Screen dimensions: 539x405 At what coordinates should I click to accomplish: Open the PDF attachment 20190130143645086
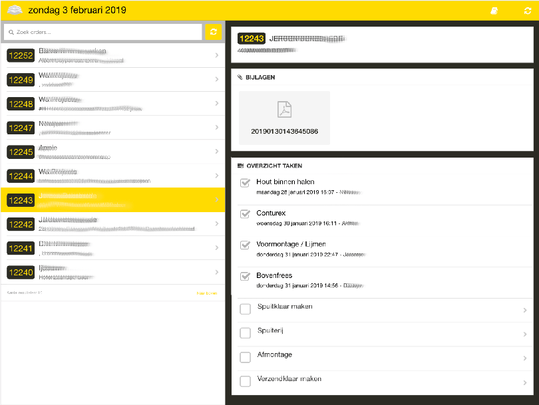(x=284, y=118)
